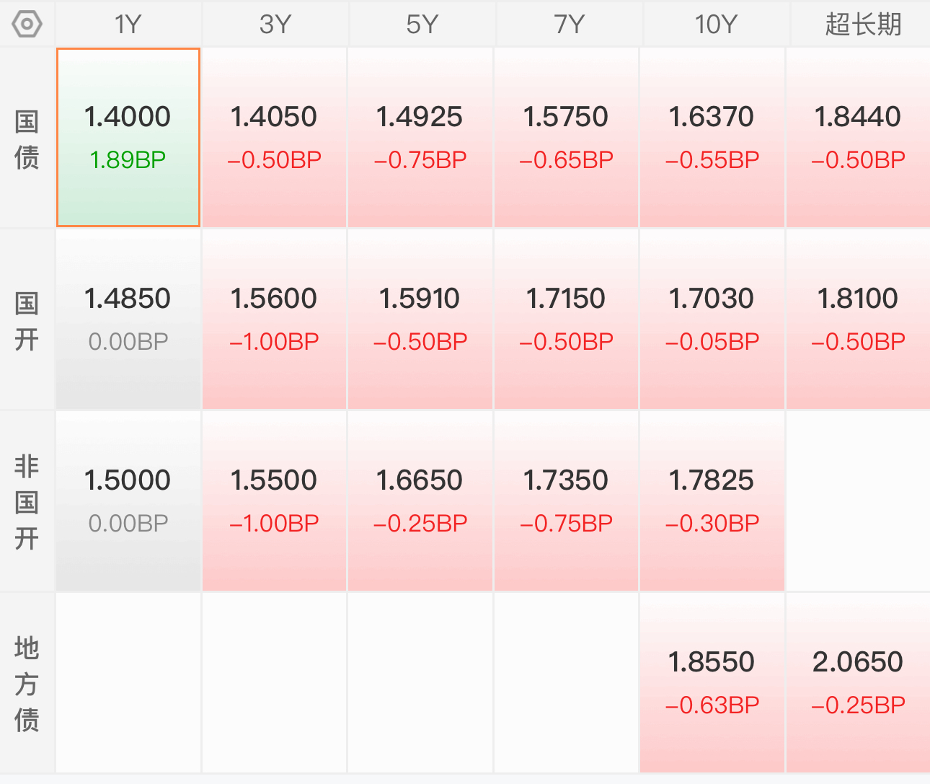Select the 3Y column header
The width and height of the screenshot is (930, 784).
pos(275,25)
